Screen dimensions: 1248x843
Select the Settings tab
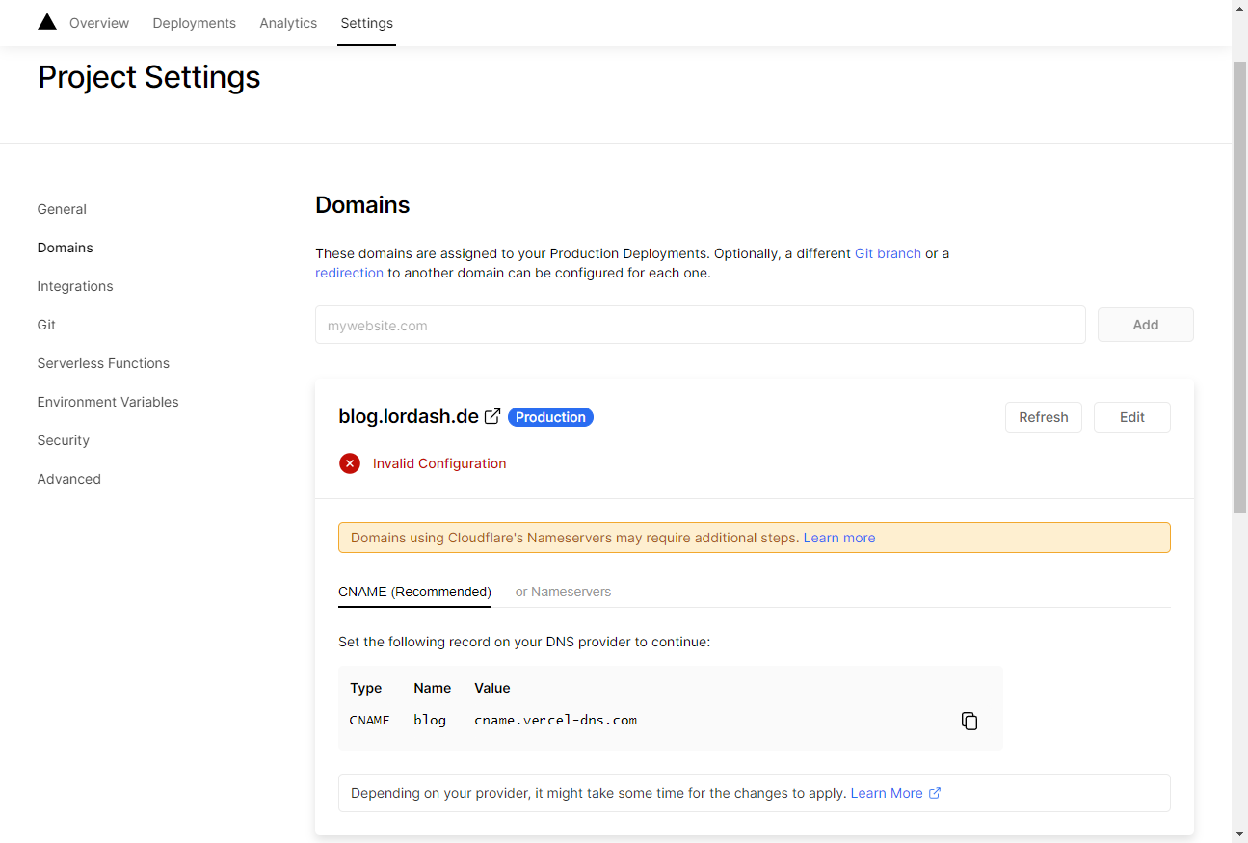click(x=366, y=23)
